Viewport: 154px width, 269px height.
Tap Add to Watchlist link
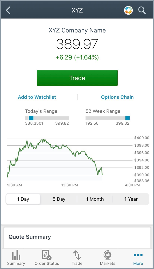click(37, 97)
